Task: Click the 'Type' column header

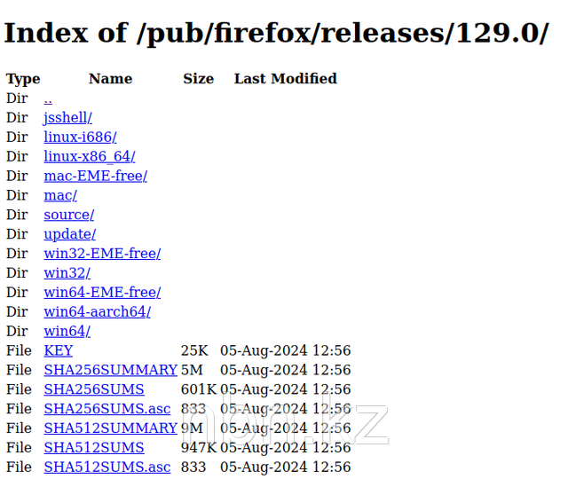Action: coord(23,79)
